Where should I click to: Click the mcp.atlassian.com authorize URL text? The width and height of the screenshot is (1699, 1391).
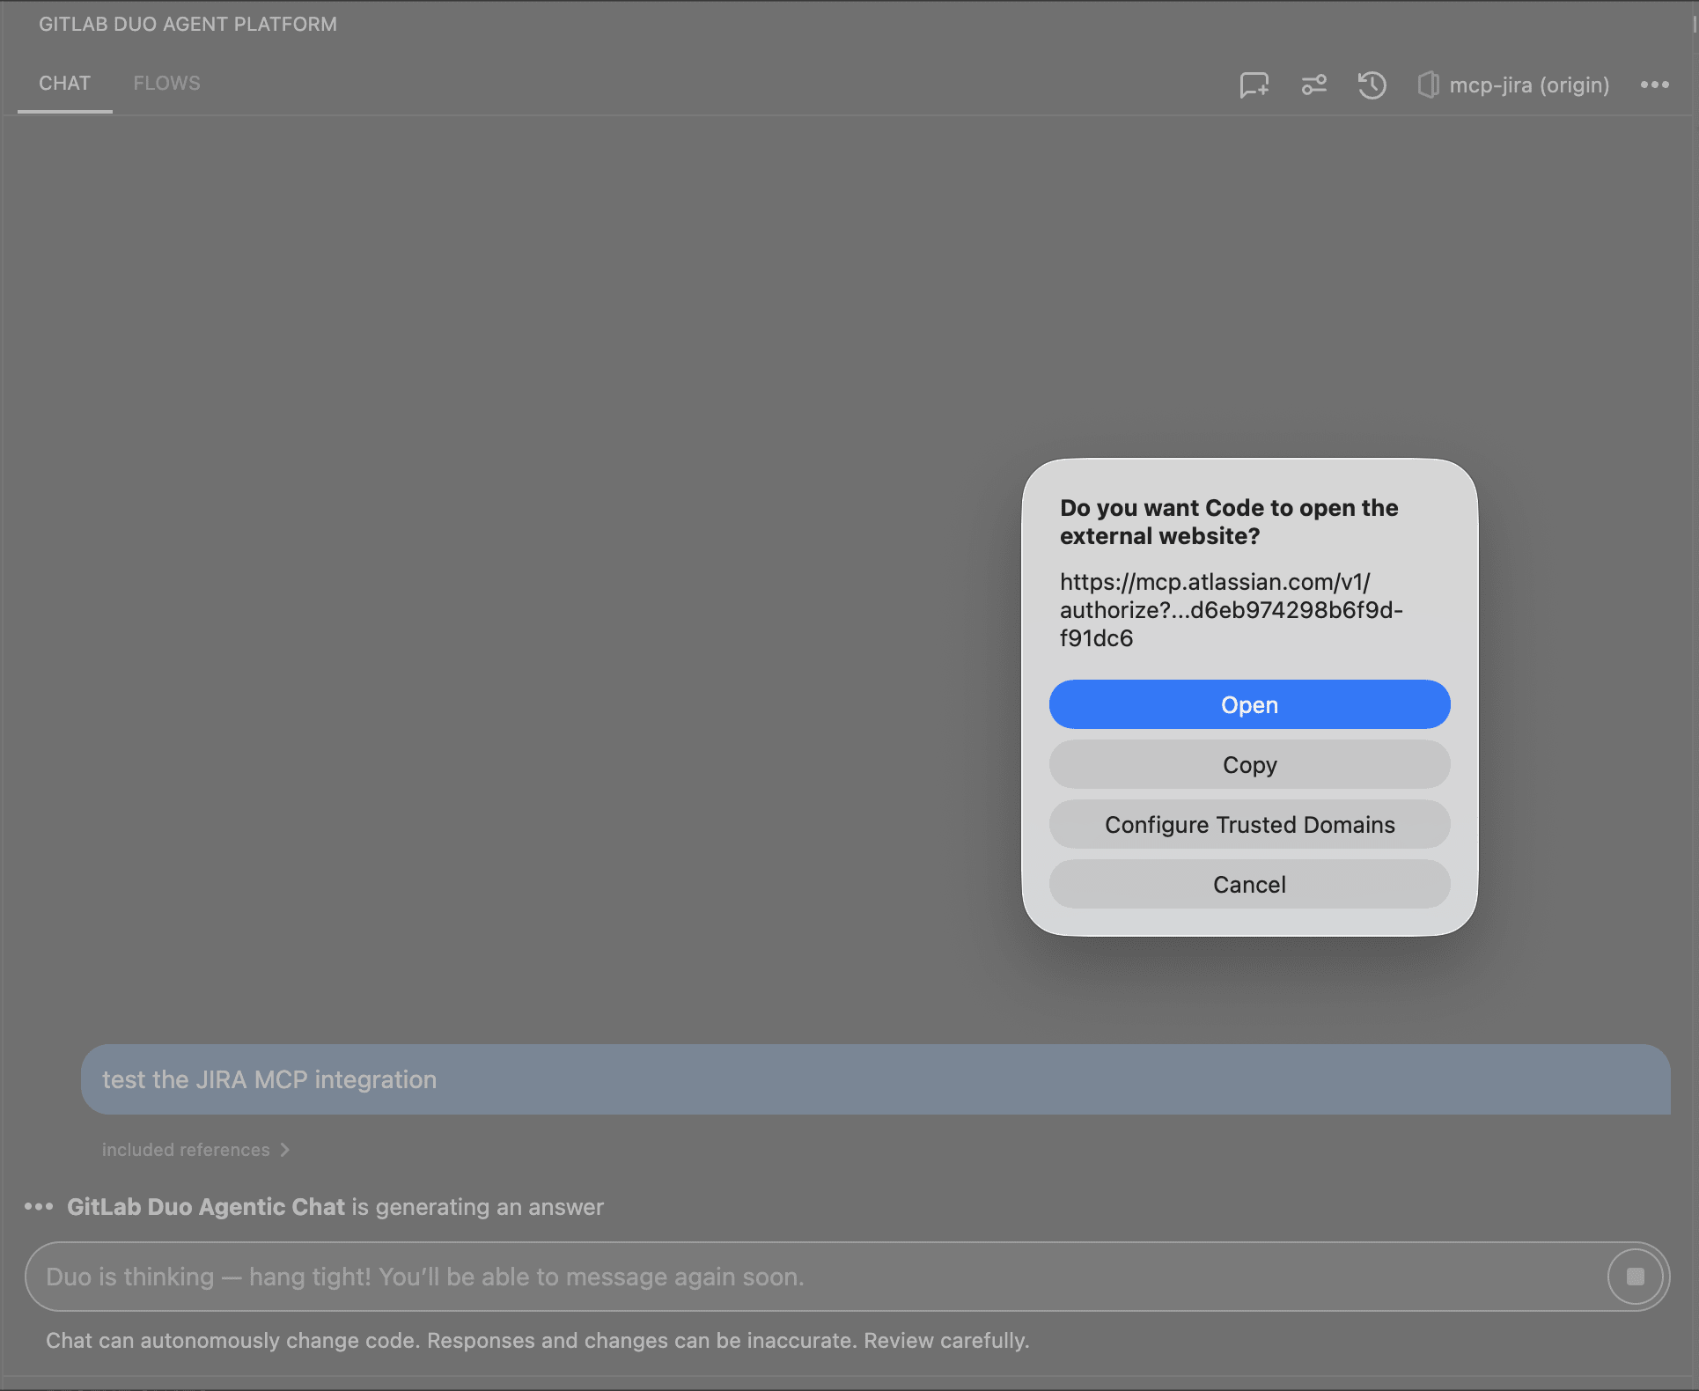point(1231,610)
